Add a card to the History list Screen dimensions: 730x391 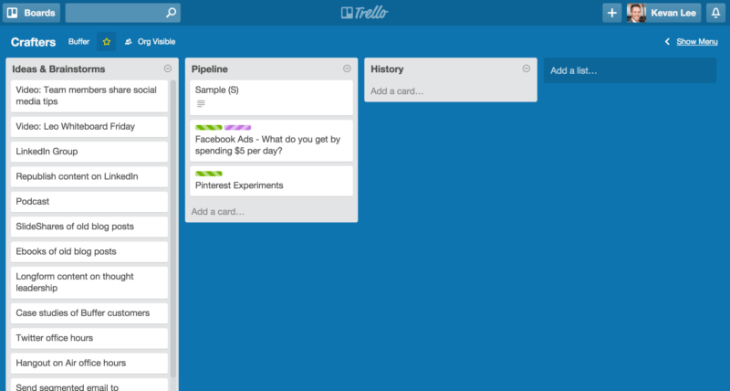(397, 90)
